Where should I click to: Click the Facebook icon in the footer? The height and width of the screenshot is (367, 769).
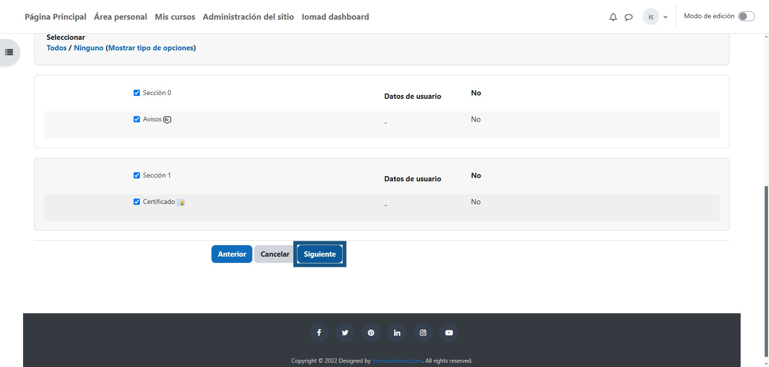pos(319,332)
